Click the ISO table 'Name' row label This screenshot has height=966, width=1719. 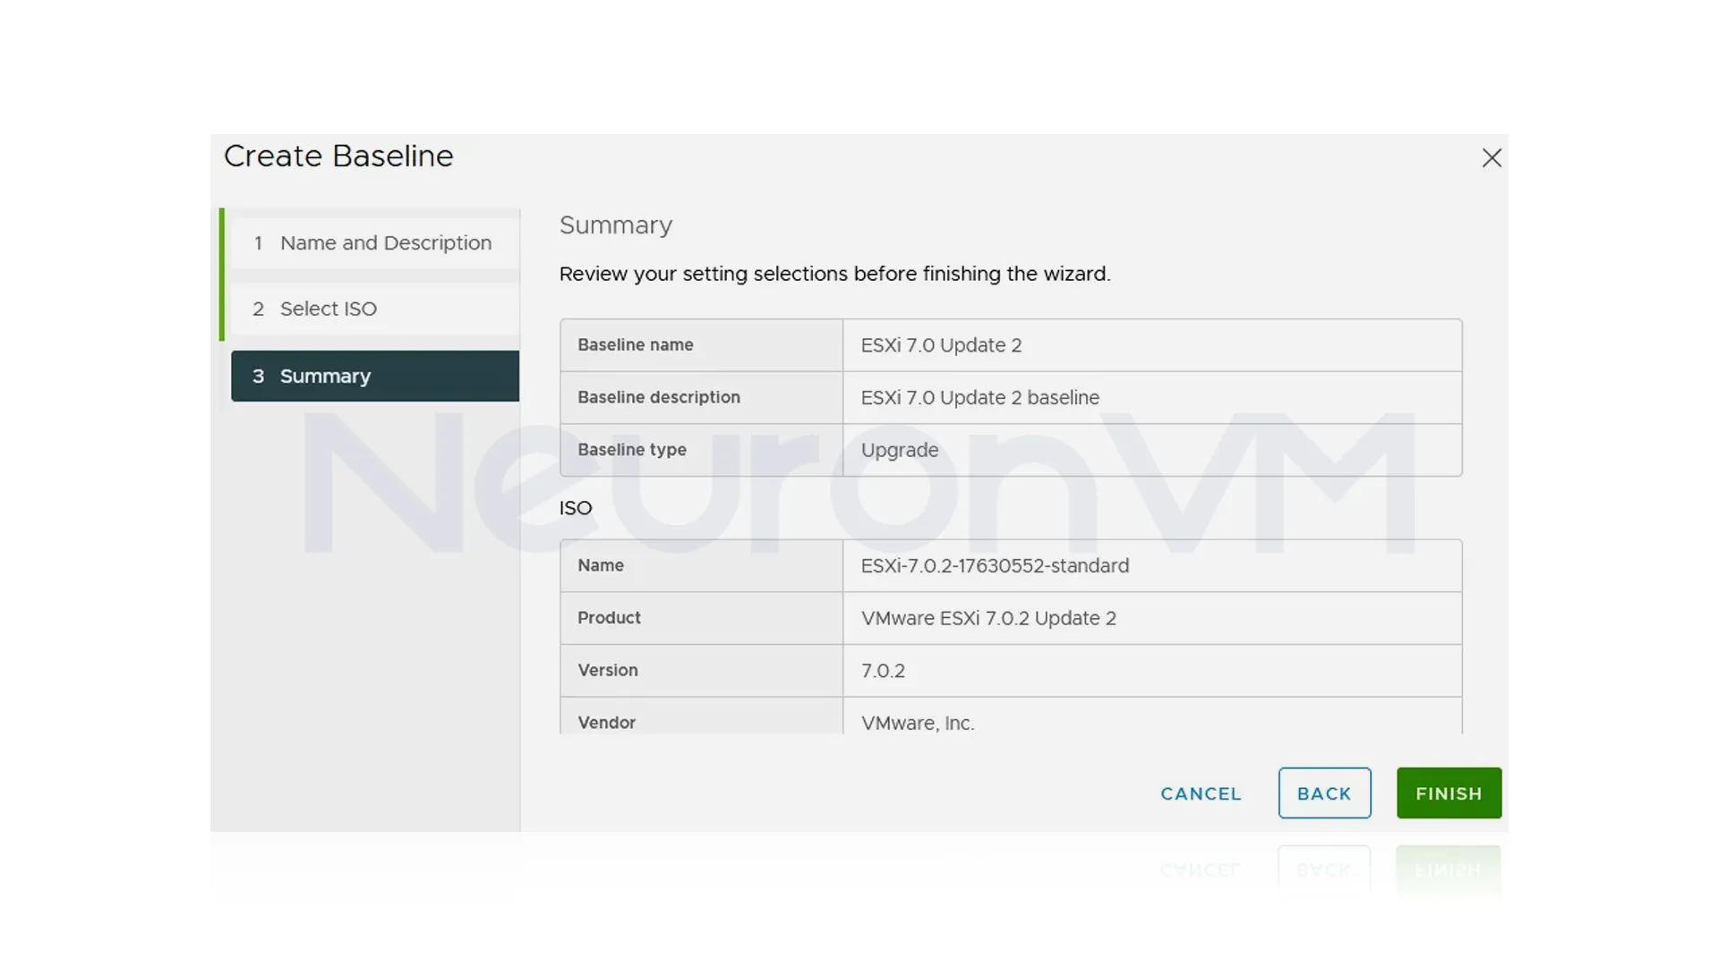(x=600, y=565)
